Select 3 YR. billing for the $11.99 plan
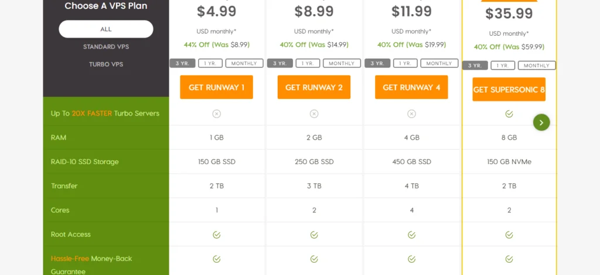Image resolution: width=600 pixels, height=275 pixels. pyautogui.click(x=377, y=63)
